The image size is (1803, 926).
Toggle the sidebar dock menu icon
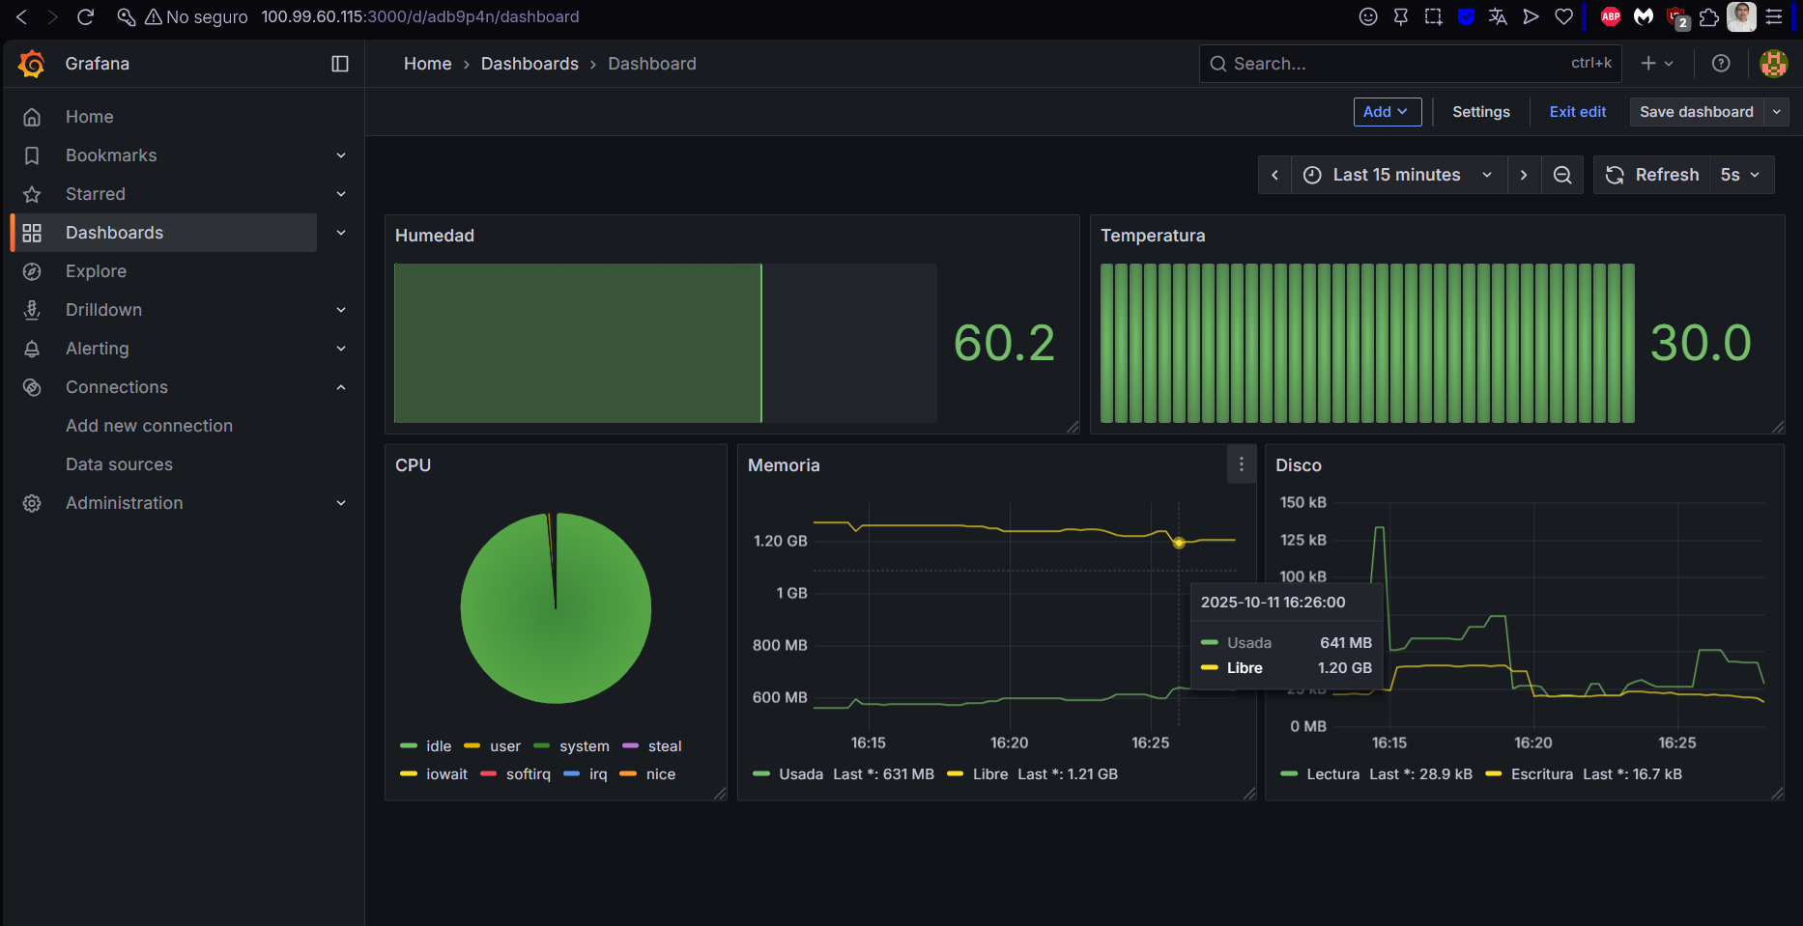[x=340, y=64]
